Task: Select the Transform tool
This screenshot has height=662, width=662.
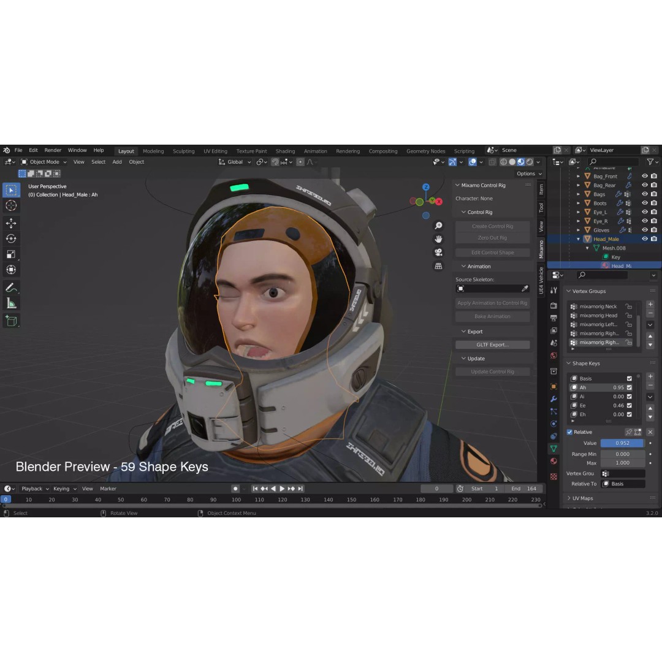Action: click(x=12, y=270)
